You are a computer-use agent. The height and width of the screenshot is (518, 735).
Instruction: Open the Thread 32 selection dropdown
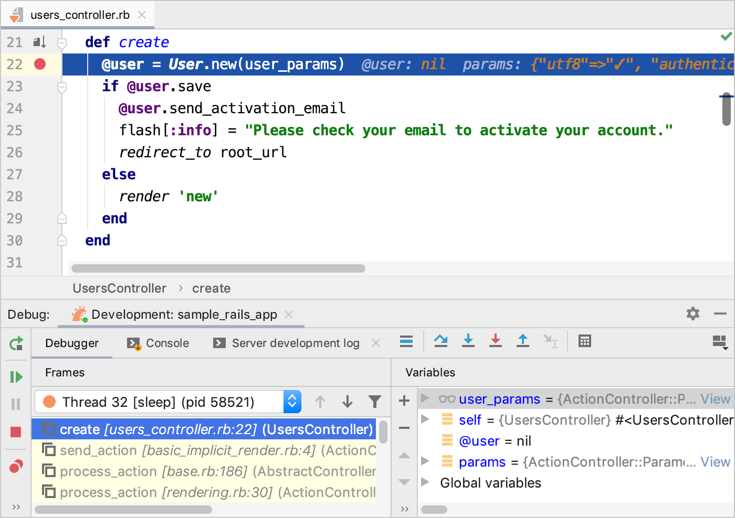pos(292,402)
